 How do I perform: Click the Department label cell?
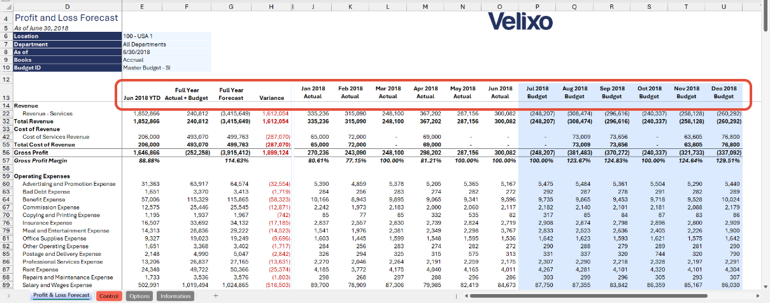[68, 44]
